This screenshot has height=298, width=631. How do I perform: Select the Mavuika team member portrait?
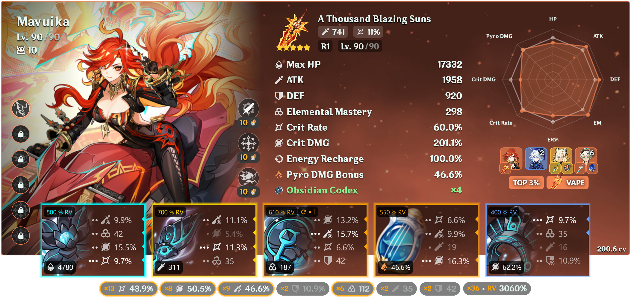(x=511, y=160)
